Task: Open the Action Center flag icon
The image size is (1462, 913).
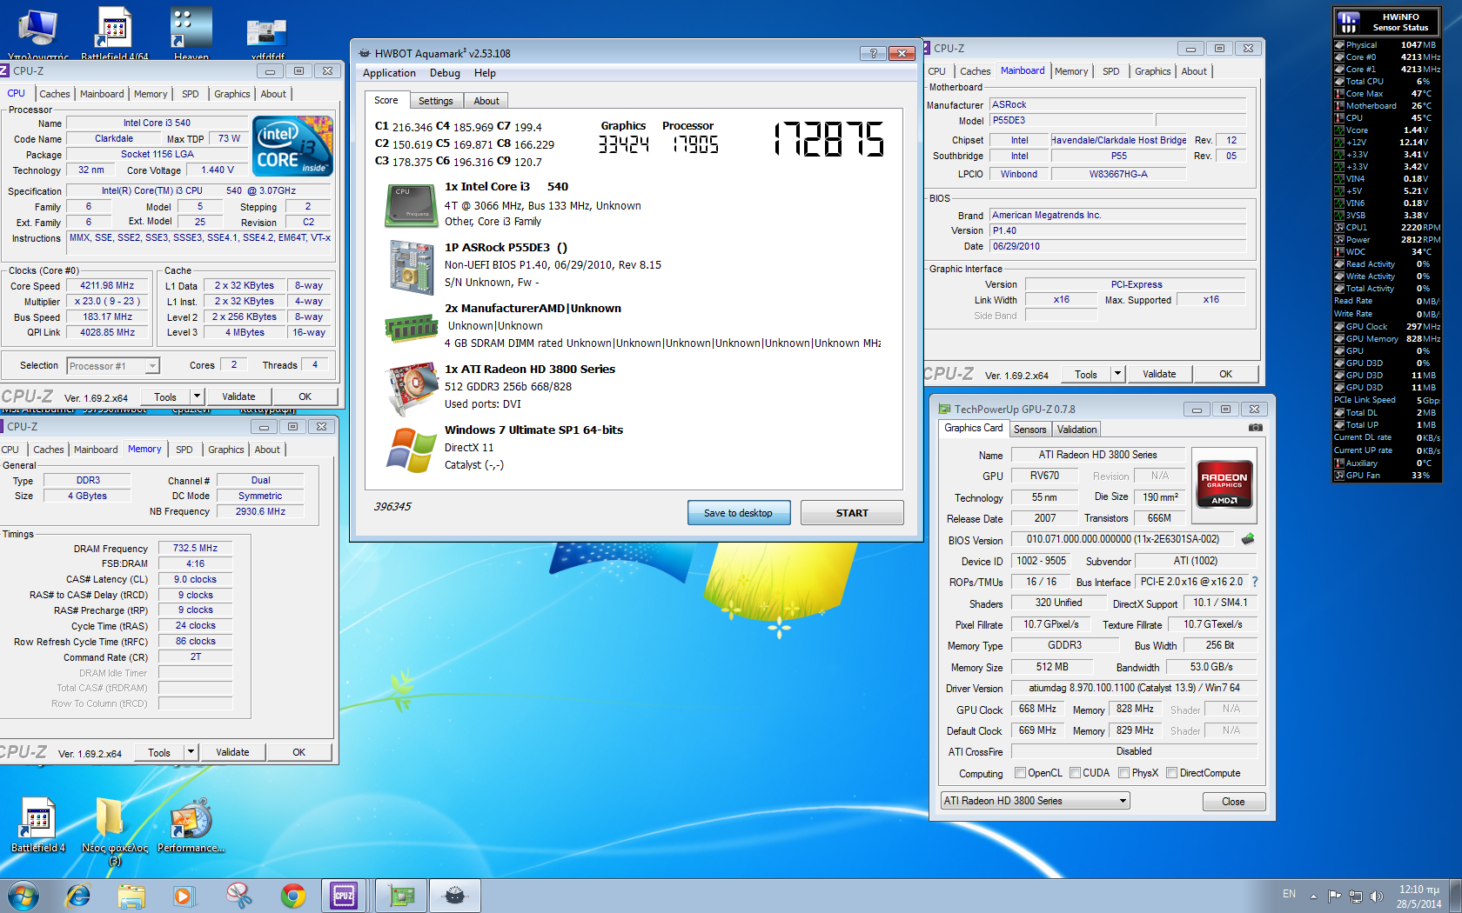Action: pyautogui.click(x=1334, y=896)
